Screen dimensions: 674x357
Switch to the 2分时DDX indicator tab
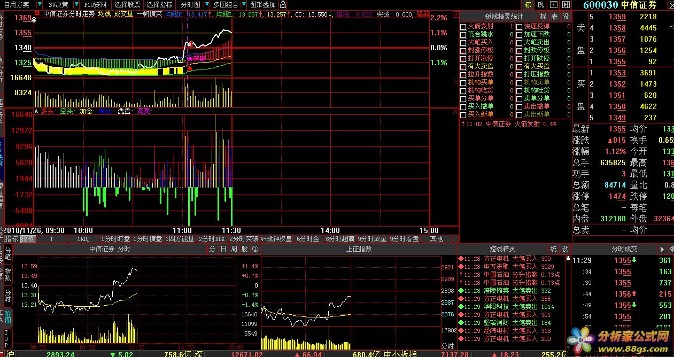(x=212, y=239)
